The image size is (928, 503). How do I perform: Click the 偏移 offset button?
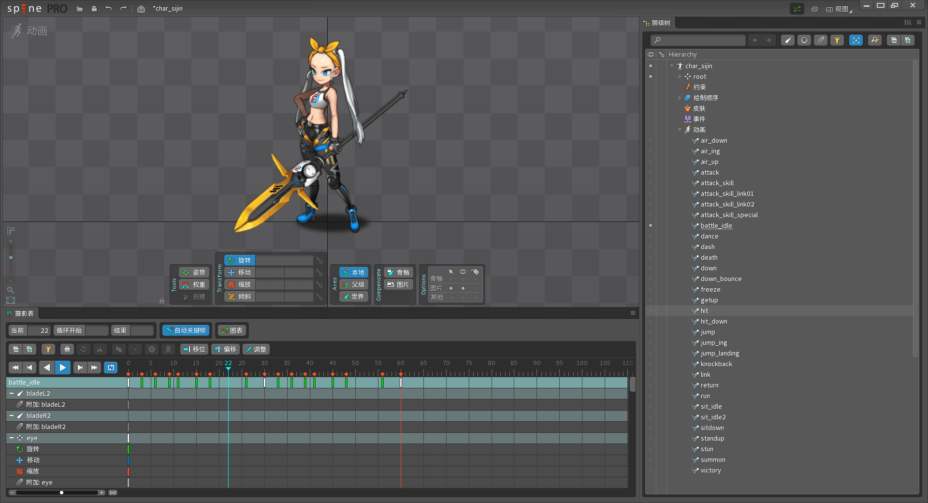pos(225,349)
